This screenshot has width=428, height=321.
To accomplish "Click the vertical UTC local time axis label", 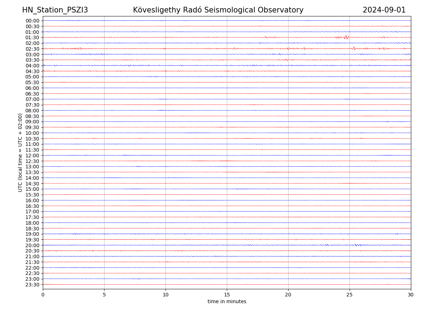I will click(x=20, y=152).
